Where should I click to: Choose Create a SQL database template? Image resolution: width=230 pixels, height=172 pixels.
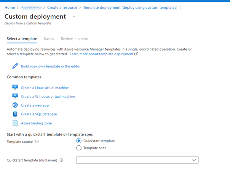click(x=39, y=114)
